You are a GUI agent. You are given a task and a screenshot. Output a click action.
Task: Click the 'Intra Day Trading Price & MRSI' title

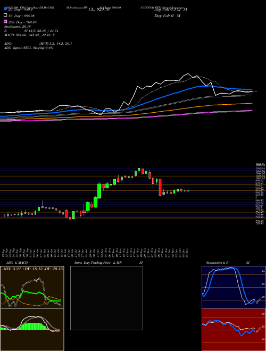(109, 263)
